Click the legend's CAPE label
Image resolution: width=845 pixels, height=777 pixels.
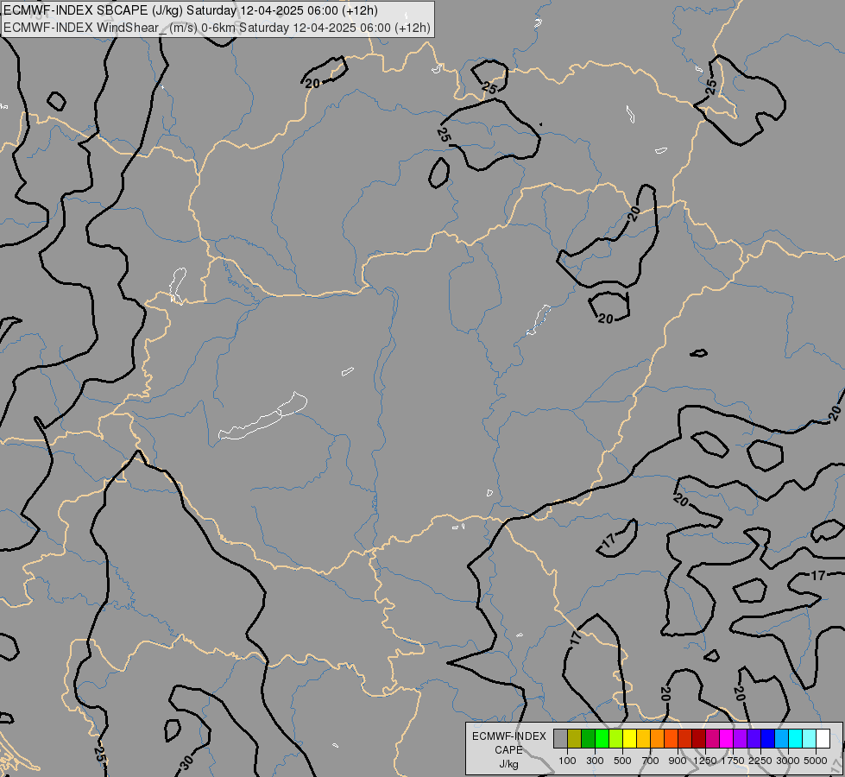click(x=508, y=750)
